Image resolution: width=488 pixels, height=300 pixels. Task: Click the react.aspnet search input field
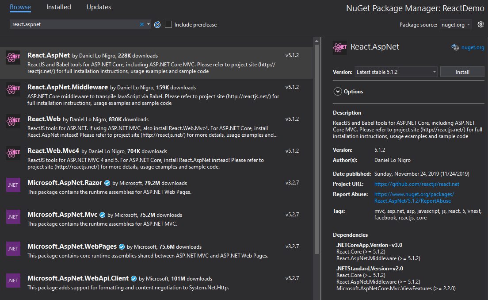[75, 24]
